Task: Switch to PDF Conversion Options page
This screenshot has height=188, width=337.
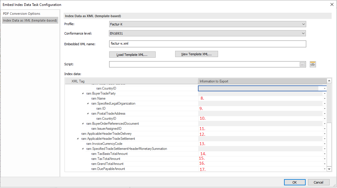Action: point(22,14)
